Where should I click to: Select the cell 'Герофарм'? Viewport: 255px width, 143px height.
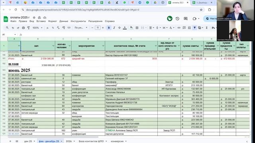coord(131,82)
